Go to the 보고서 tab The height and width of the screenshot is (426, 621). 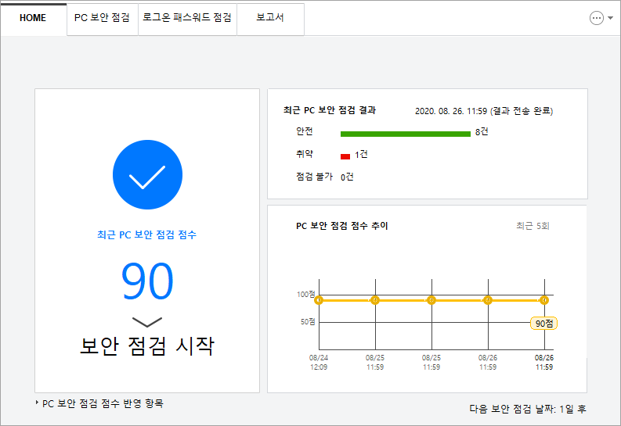pyautogui.click(x=270, y=18)
